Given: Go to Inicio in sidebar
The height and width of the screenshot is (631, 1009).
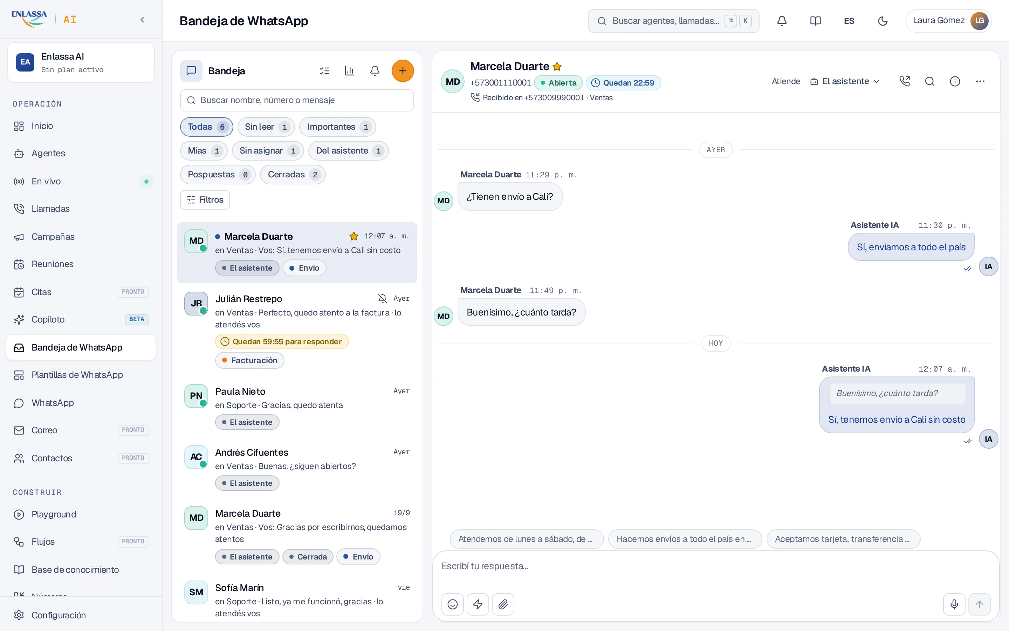Looking at the screenshot, I should click(81, 126).
